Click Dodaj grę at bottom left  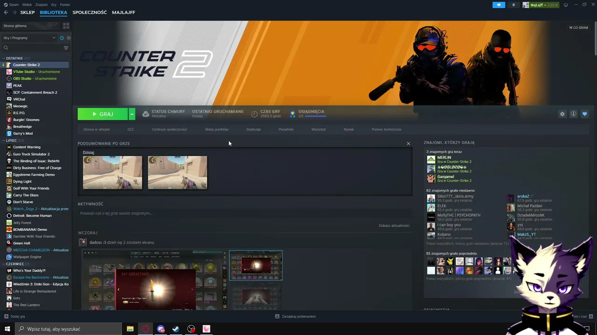click(14, 316)
